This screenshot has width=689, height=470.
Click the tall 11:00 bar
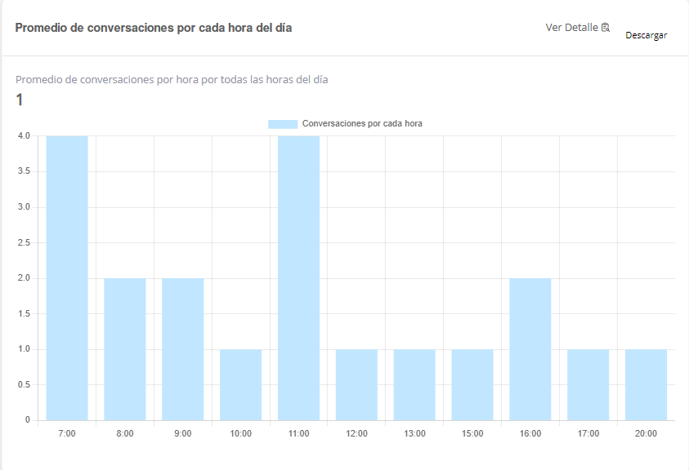coord(298,277)
